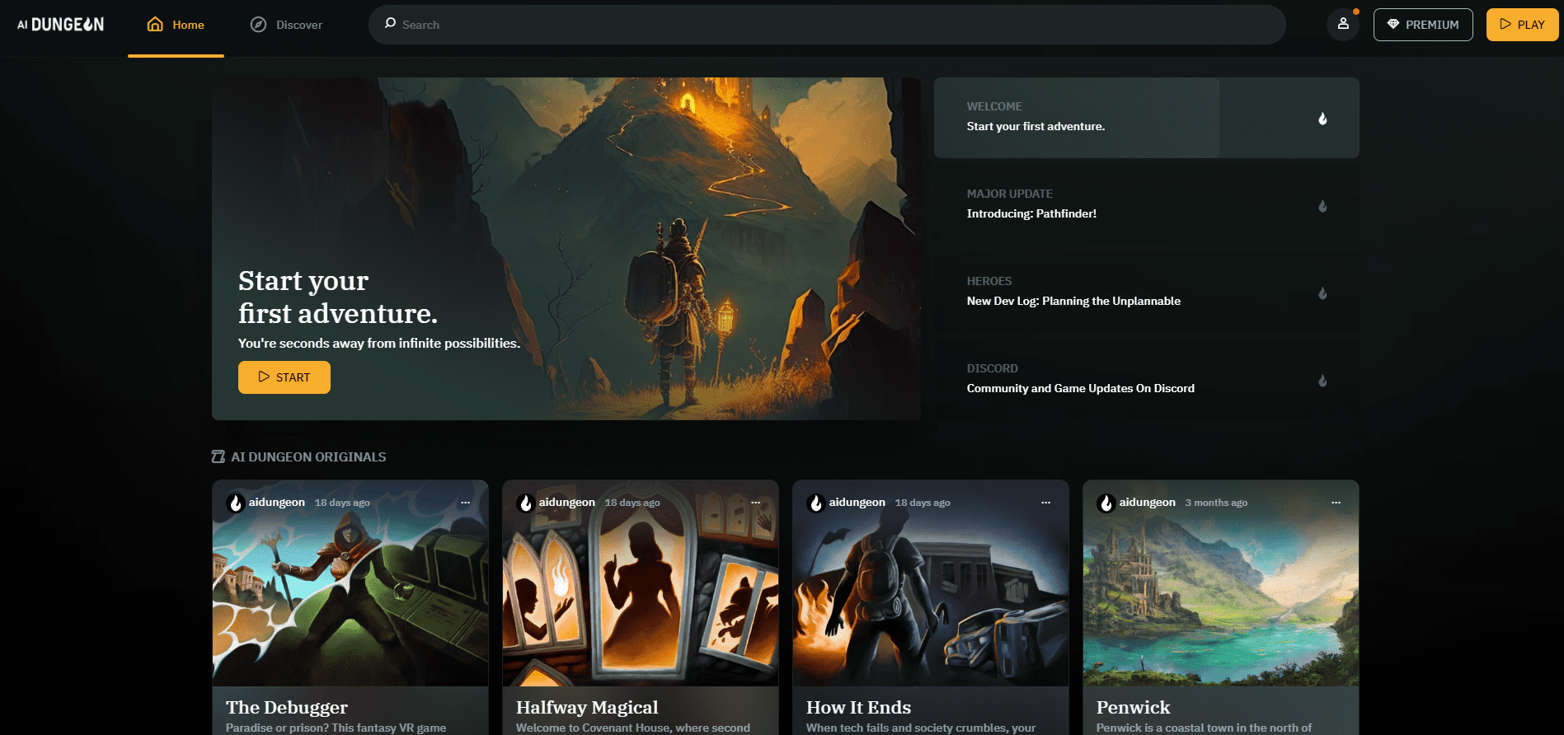The image size is (1564, 735).
Task: Click aidungeon avatar on Penwick card
Action: (1106, 503)
